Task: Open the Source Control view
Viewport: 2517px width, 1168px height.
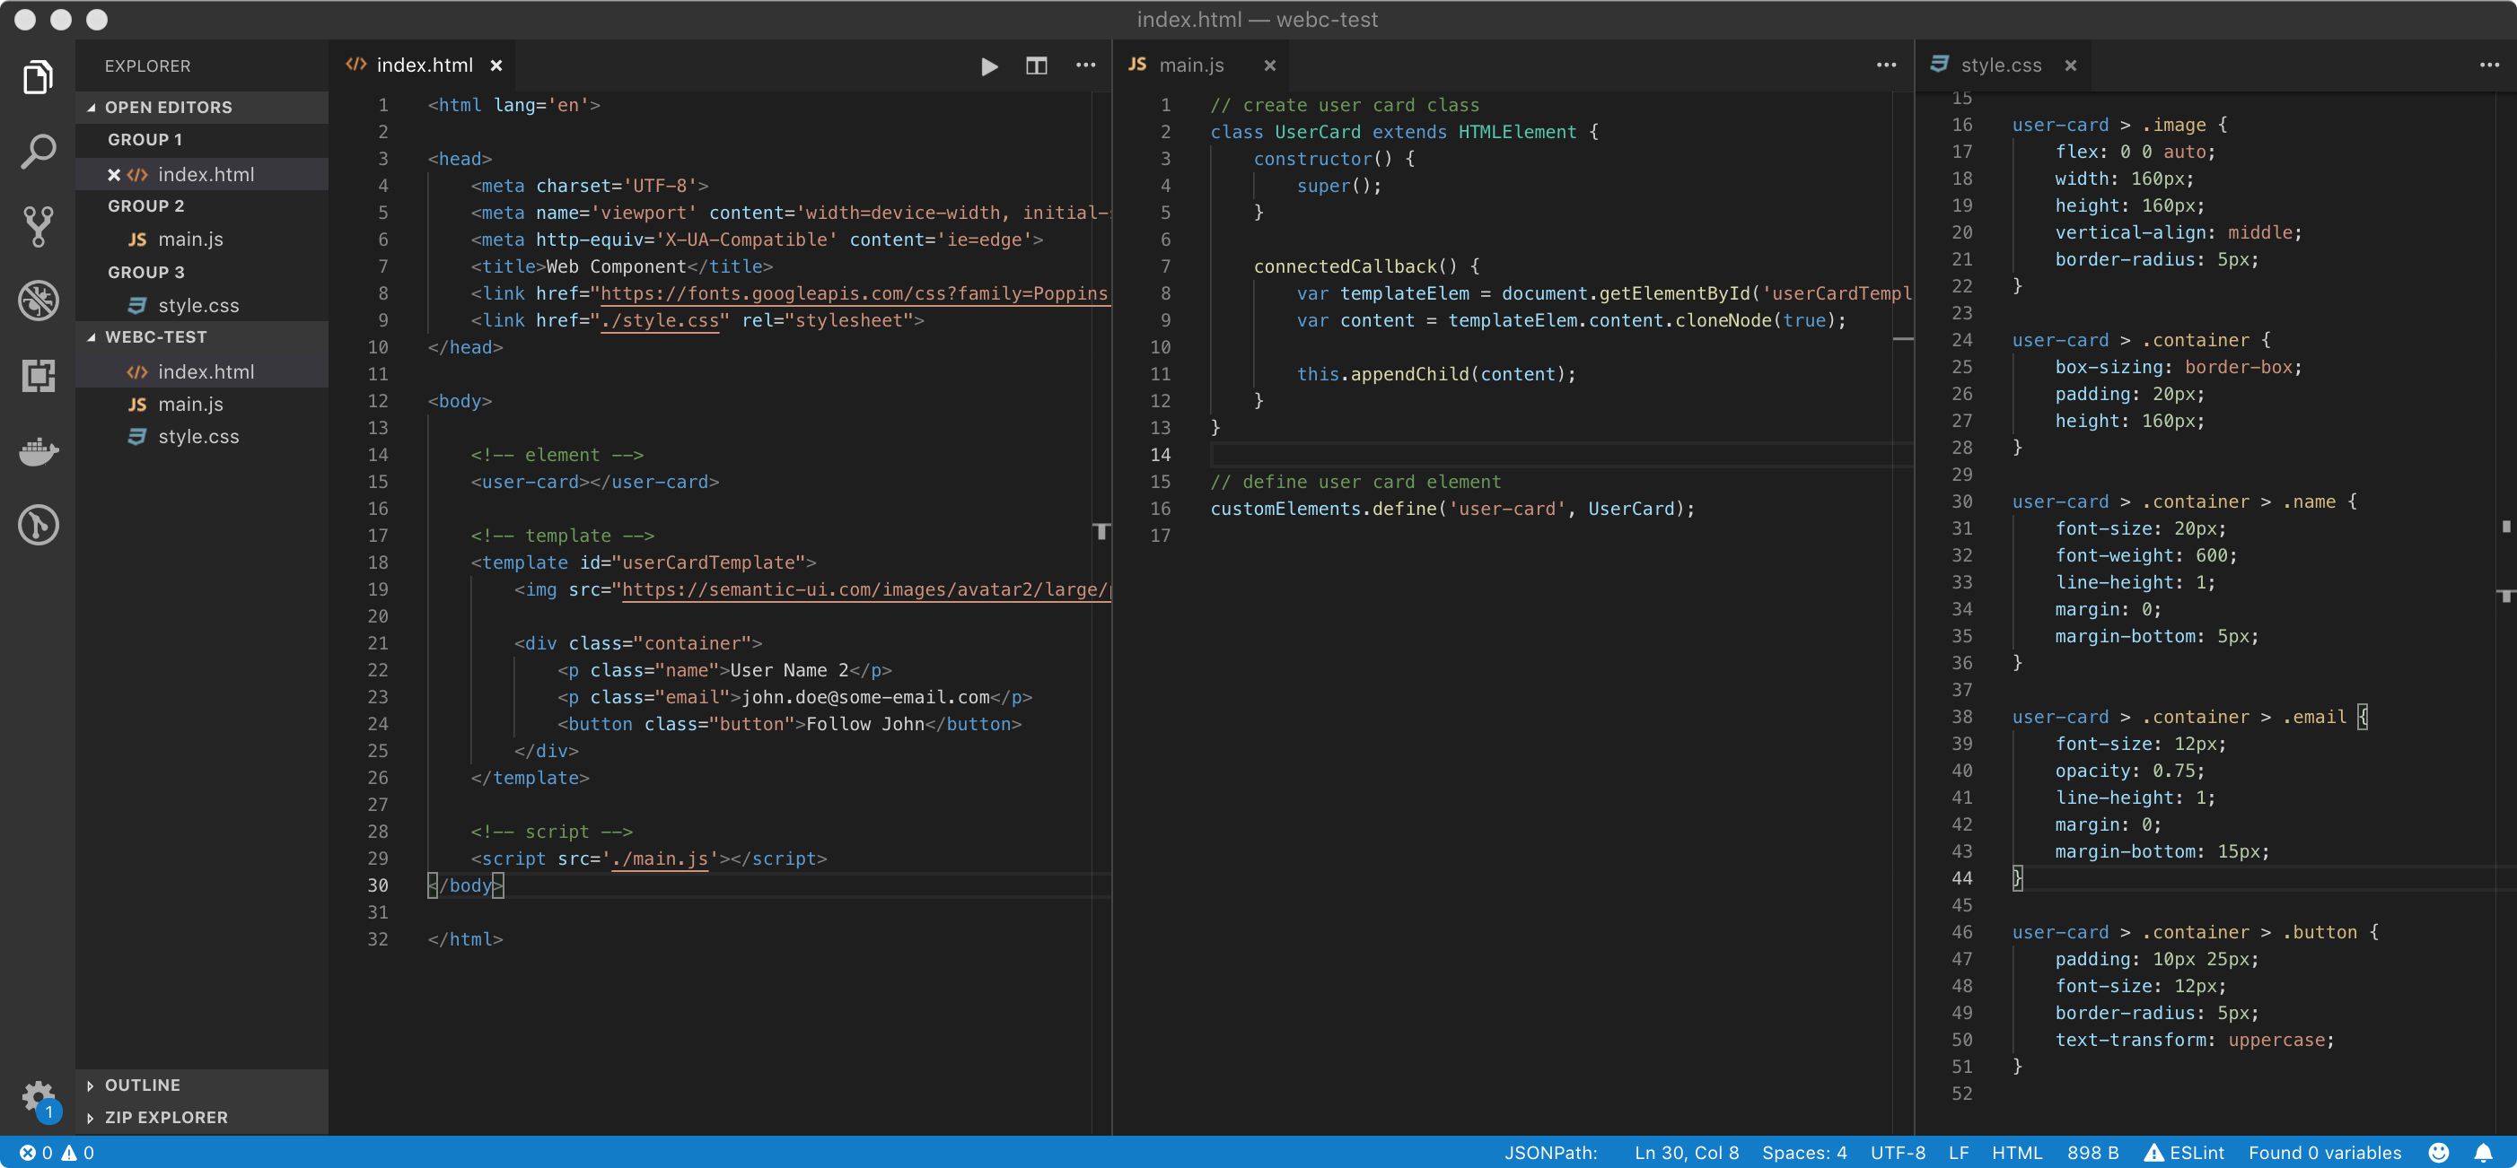Action: click(x=38, y=225)
